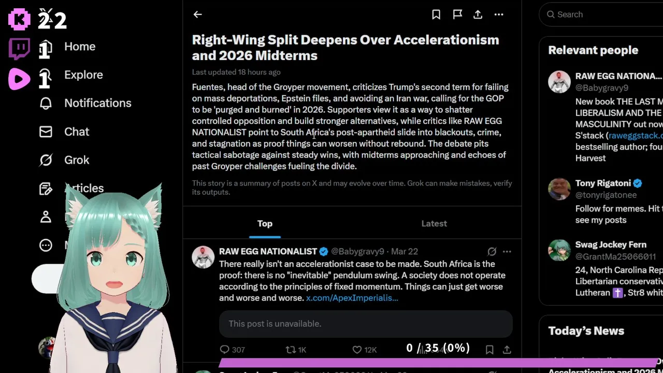Bookmark the RAW EGG NATIONALIST post

coord(489,350)
